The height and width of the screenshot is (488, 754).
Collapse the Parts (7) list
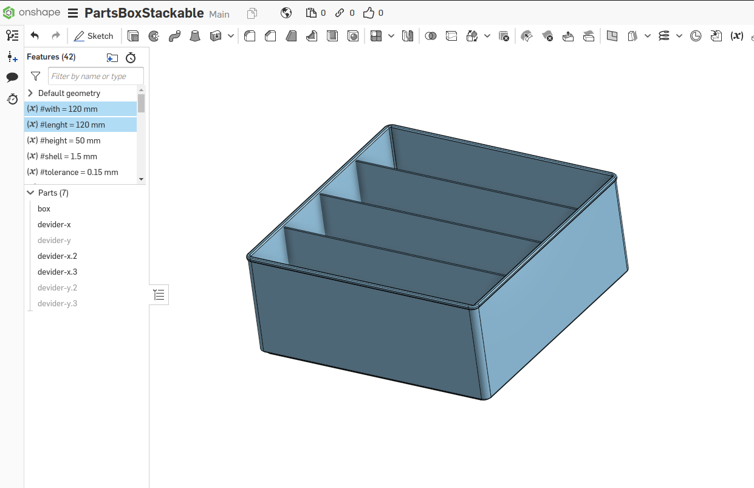[30, 193]
